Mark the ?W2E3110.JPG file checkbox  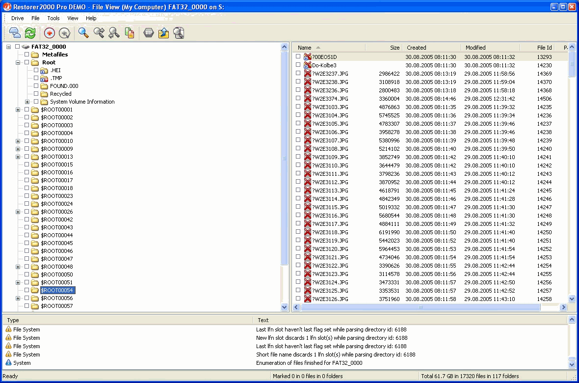[298, 165]
